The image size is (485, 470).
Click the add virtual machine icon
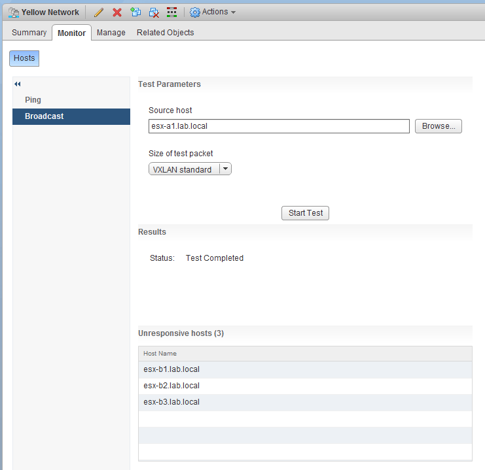coord(135,12)
